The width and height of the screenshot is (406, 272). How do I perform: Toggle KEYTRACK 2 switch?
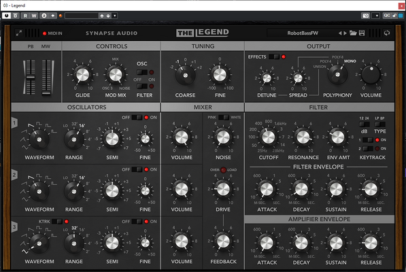click(x=368, y=148)
